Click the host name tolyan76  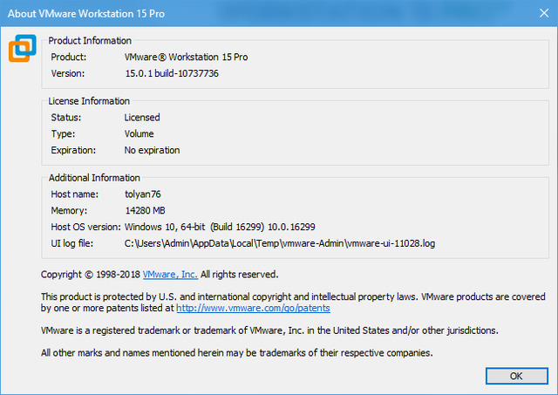pyautogui.click(x=143, y=194)
